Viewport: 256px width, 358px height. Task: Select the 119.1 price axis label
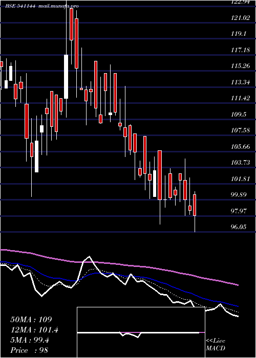point(239,34)
